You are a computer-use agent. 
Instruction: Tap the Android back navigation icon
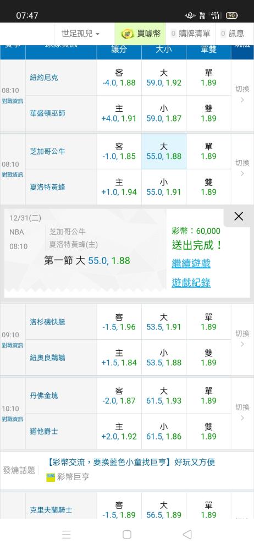(x=187, y=534)
